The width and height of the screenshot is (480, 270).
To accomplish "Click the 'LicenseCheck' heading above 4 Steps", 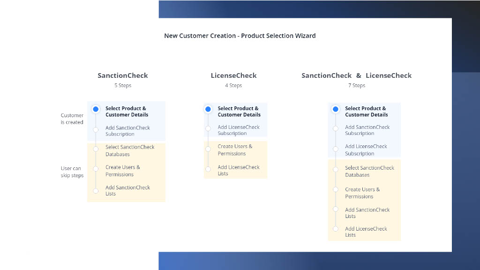I will click(x=233, y=75).
